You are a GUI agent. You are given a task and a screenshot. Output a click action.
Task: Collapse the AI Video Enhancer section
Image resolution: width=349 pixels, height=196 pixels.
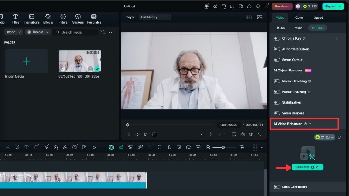310,124
